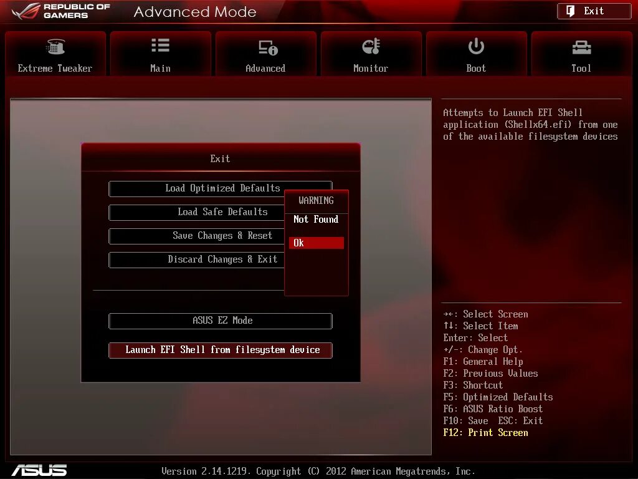Viewport: 638px width, 479px height.
Task: Switch to the Boot tab label
Action: pyautogui.click(x=476, y=69)
